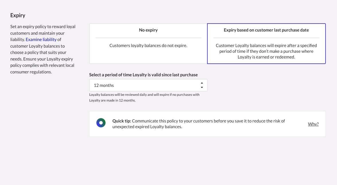
Task: Click the Expiry section heading
Action: point(18,15)
